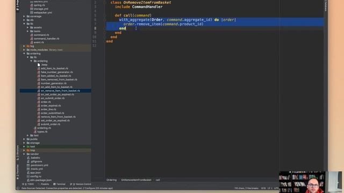The width and height of the screenshot is (344, 193).
Task: Click ordering.rb file icon
Action: click(x=35, y=128)
